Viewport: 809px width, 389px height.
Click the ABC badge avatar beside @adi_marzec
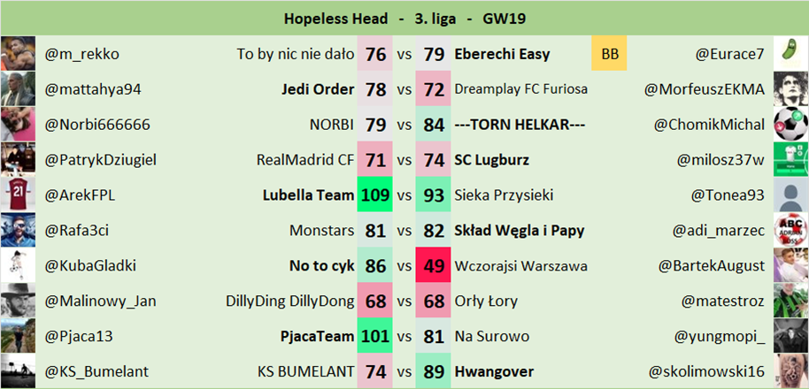[x=790, y=231]
